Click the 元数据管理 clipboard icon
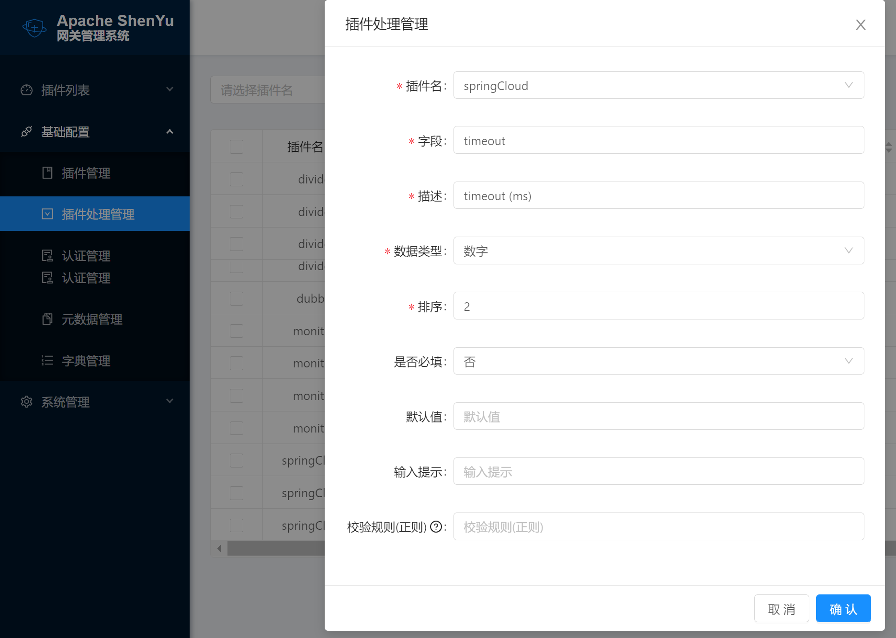The height and width of the screenshot is (638, 896). (47, 319)
